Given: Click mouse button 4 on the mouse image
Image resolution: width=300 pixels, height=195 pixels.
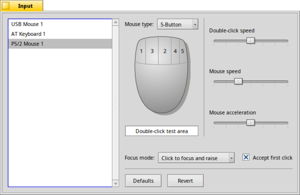Looking at the screenshot, I should (175, 51).
